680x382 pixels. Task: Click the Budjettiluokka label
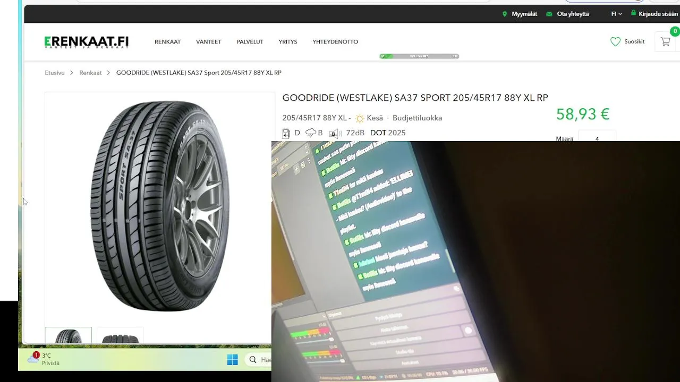pos(417,118)
